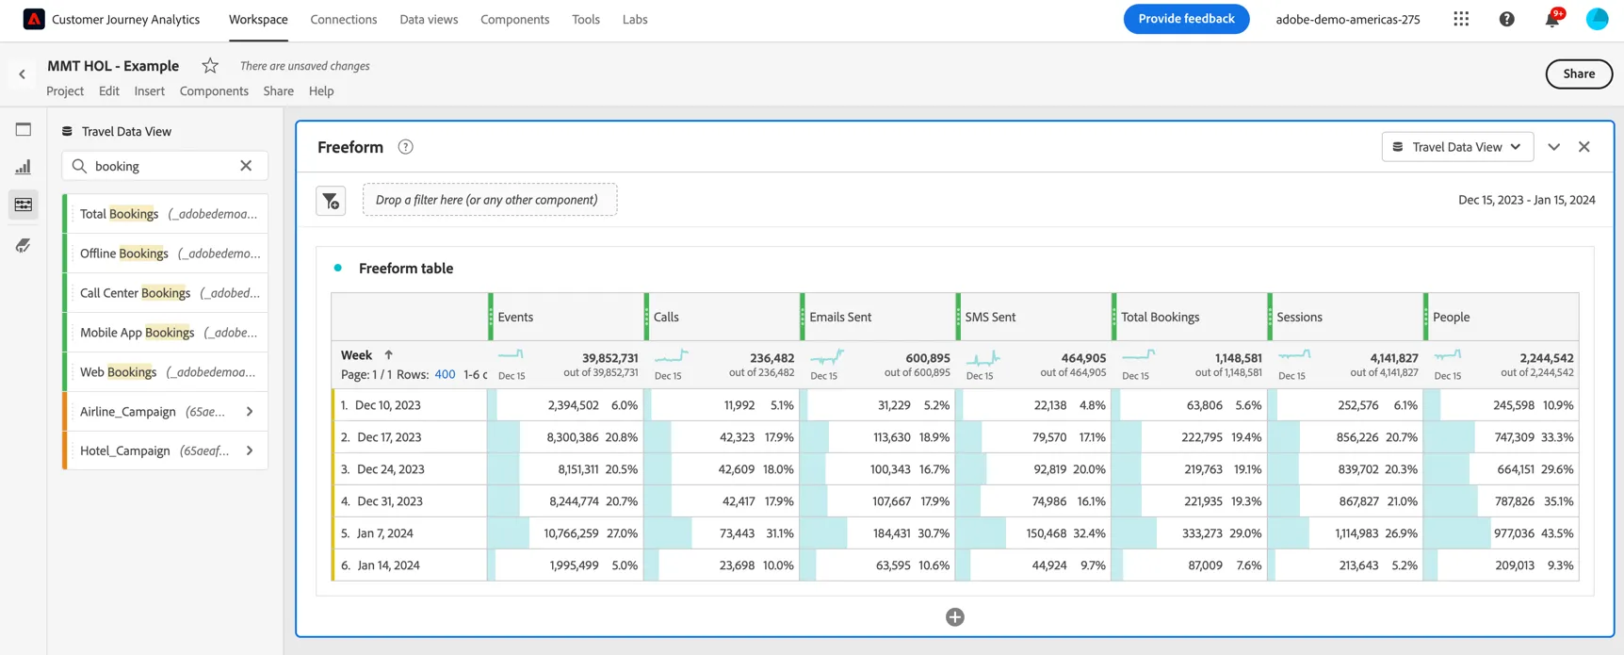
Task: Collapse the Freeform panel chevron
Action: click(x=1554, y=147)
